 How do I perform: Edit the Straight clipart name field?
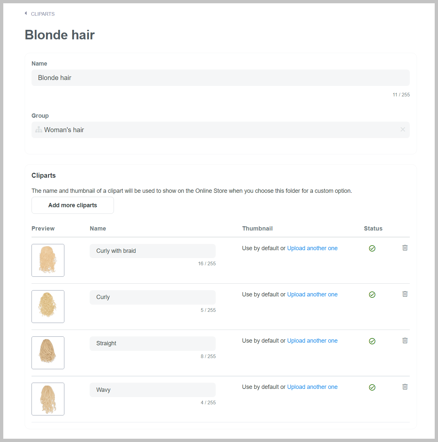[152, 343]
